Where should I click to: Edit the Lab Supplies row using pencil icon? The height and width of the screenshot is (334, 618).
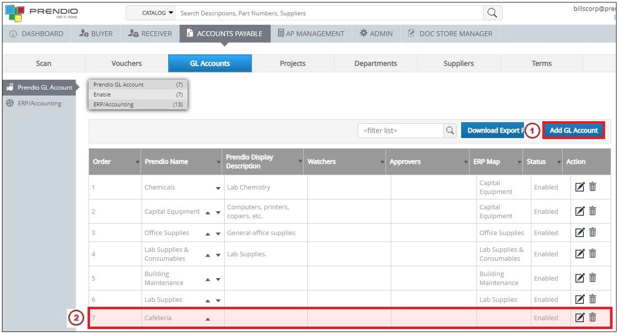pos(580,299)
